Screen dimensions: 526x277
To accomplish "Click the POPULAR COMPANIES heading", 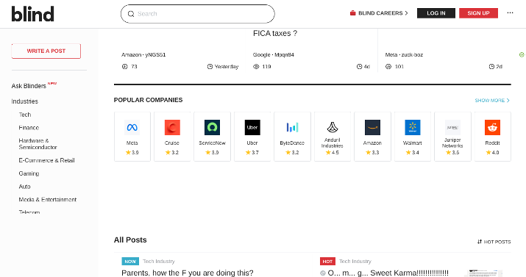I will (149, 100).
